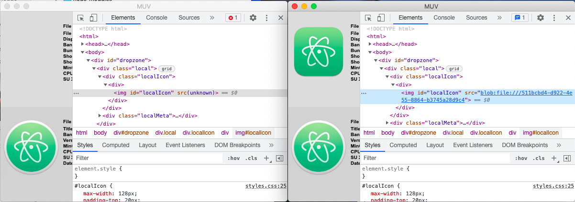Switch to Console tab in left window
Screen dimensions: 575x202
click(157, 18)
